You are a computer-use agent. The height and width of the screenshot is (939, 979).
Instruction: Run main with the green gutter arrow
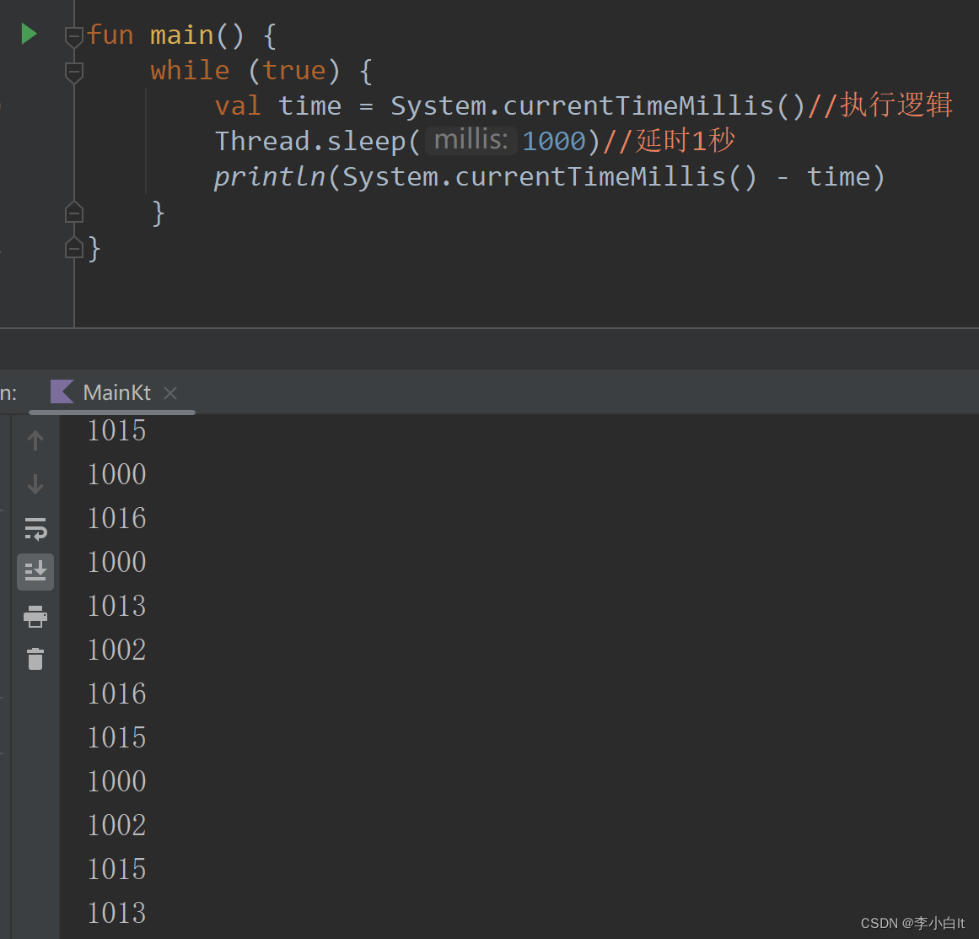point(29,34)
